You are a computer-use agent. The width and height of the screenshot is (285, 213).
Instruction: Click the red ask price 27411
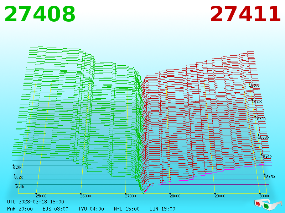(245, 14)
